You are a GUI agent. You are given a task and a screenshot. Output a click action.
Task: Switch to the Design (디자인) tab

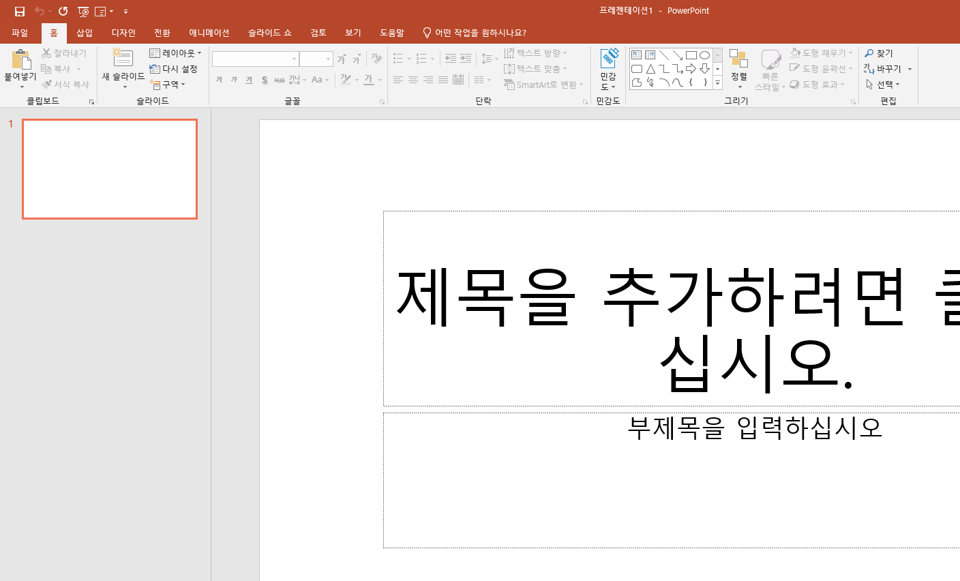click(x=123, y=33)
